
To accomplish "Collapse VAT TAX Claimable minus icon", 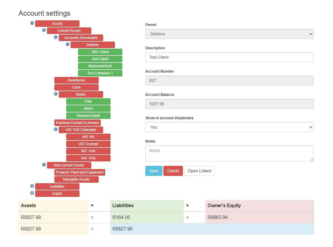I will (56, 129).
